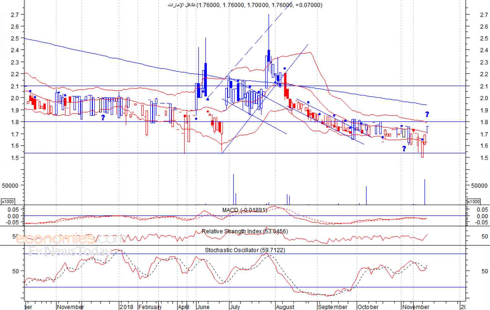Click the chart title showing 1.76000 price values
The width and height of the screenshot is (490, 310).
[x=245, y=5]
